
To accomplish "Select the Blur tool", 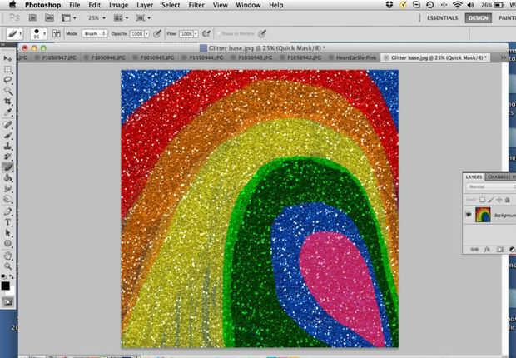I will (7, 189).
